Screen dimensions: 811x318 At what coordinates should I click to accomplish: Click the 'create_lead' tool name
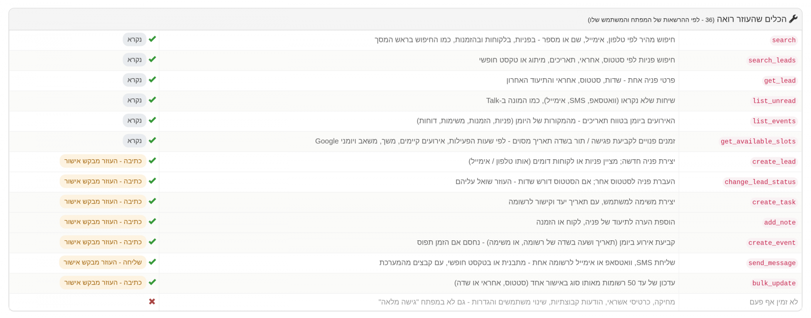[x=774, y=162]
